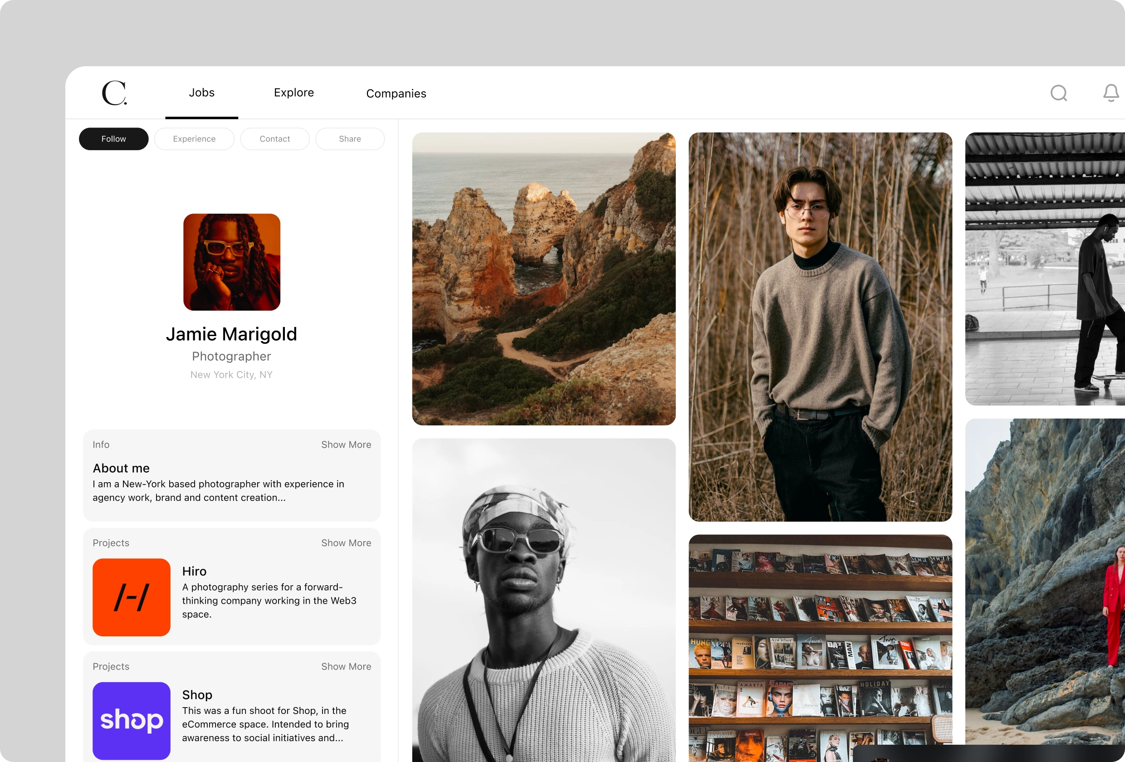
Task: Select the Contact button
Action: coord(274,139)
